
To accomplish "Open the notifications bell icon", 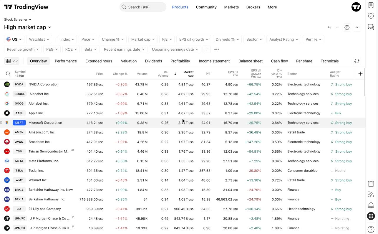I will click(371, 205).
